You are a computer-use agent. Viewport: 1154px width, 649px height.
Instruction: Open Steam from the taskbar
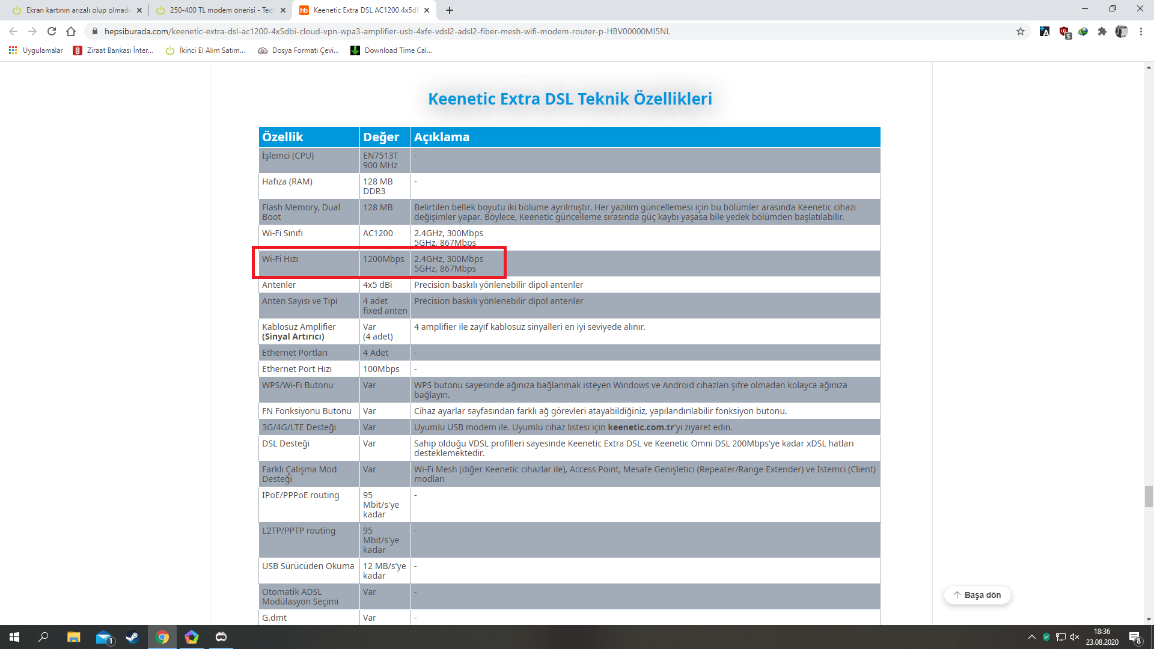click(132, 637)
